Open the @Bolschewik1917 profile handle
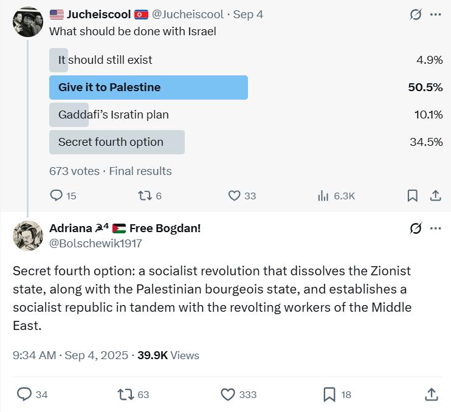451x412 pixels. tap(95, 244)
